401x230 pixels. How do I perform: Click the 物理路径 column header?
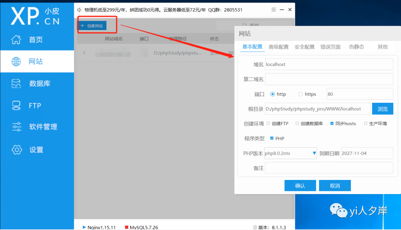coord(178,39)
